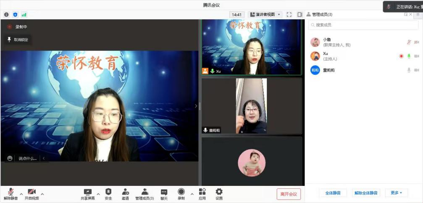Click 录制中 recording indicator
Screen dimensions: 423x203
(18, 27)
